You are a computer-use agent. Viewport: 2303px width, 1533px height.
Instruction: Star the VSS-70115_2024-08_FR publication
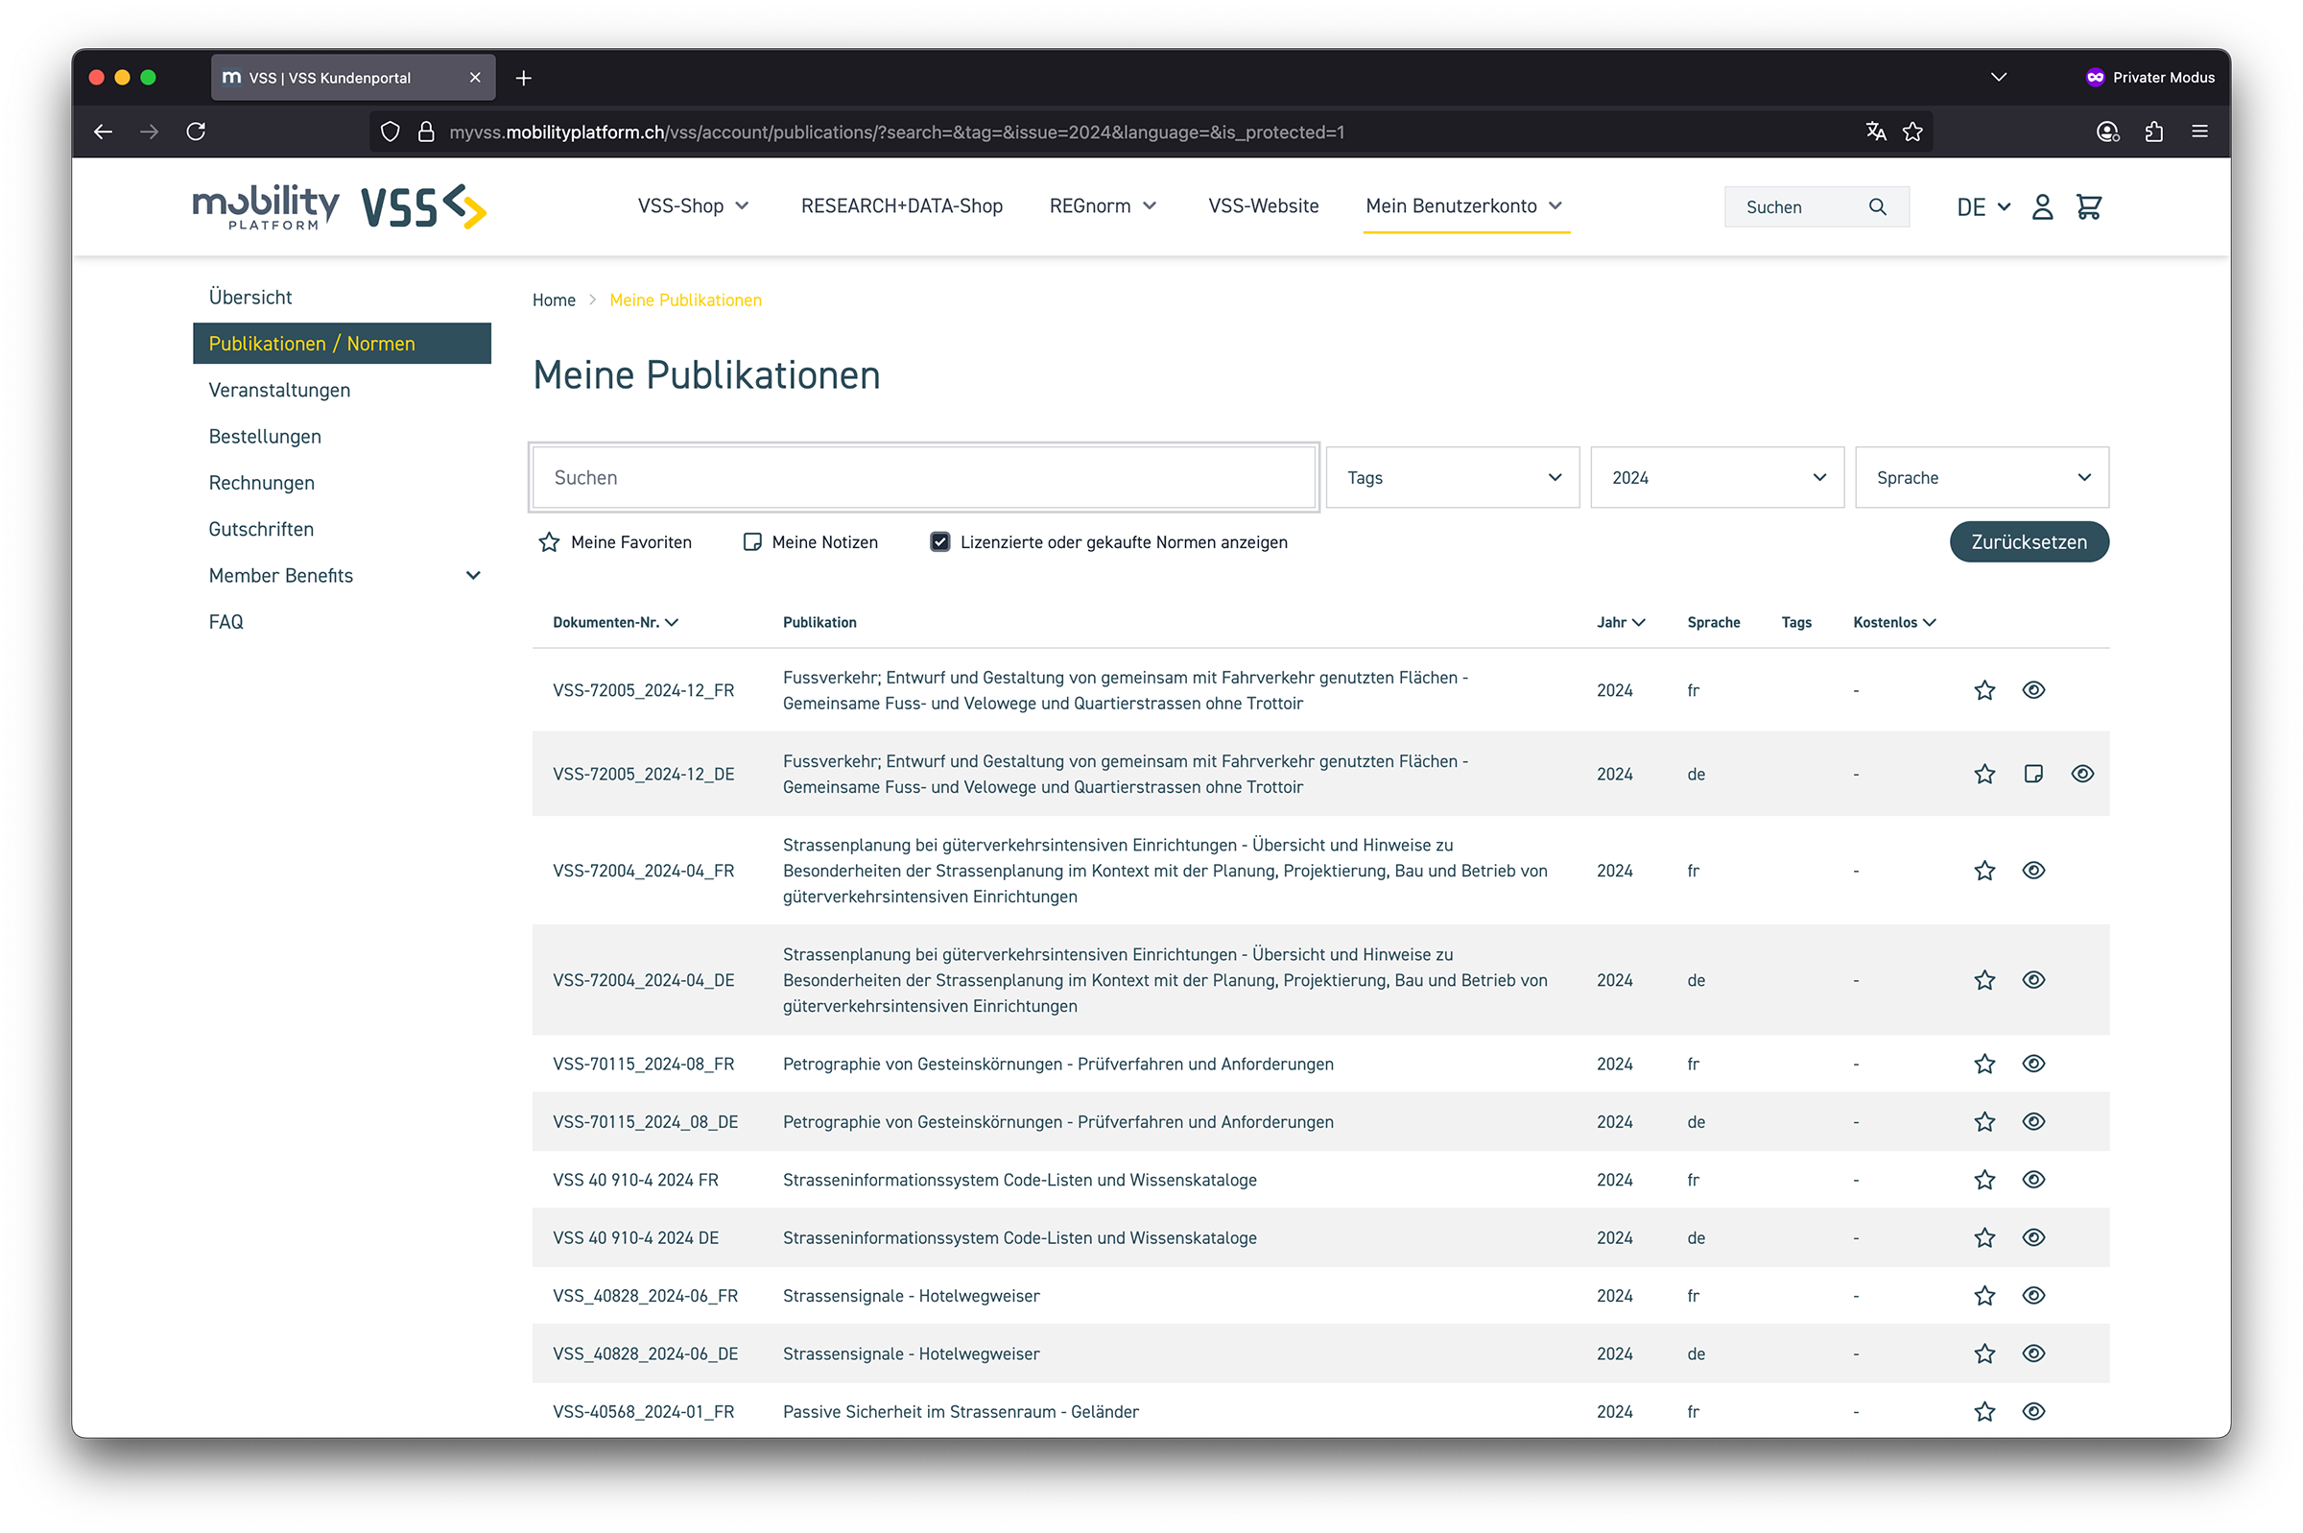[x=1983, y=1064]
